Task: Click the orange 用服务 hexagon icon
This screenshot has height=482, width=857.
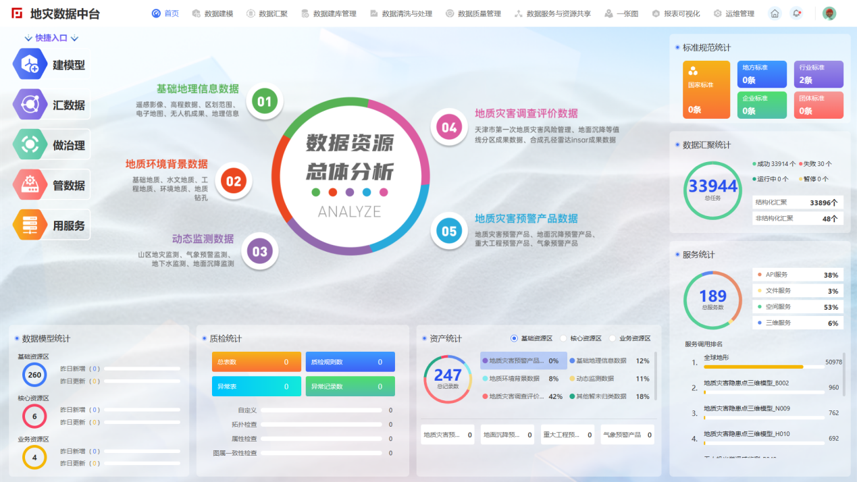Action: coord(30,225)
